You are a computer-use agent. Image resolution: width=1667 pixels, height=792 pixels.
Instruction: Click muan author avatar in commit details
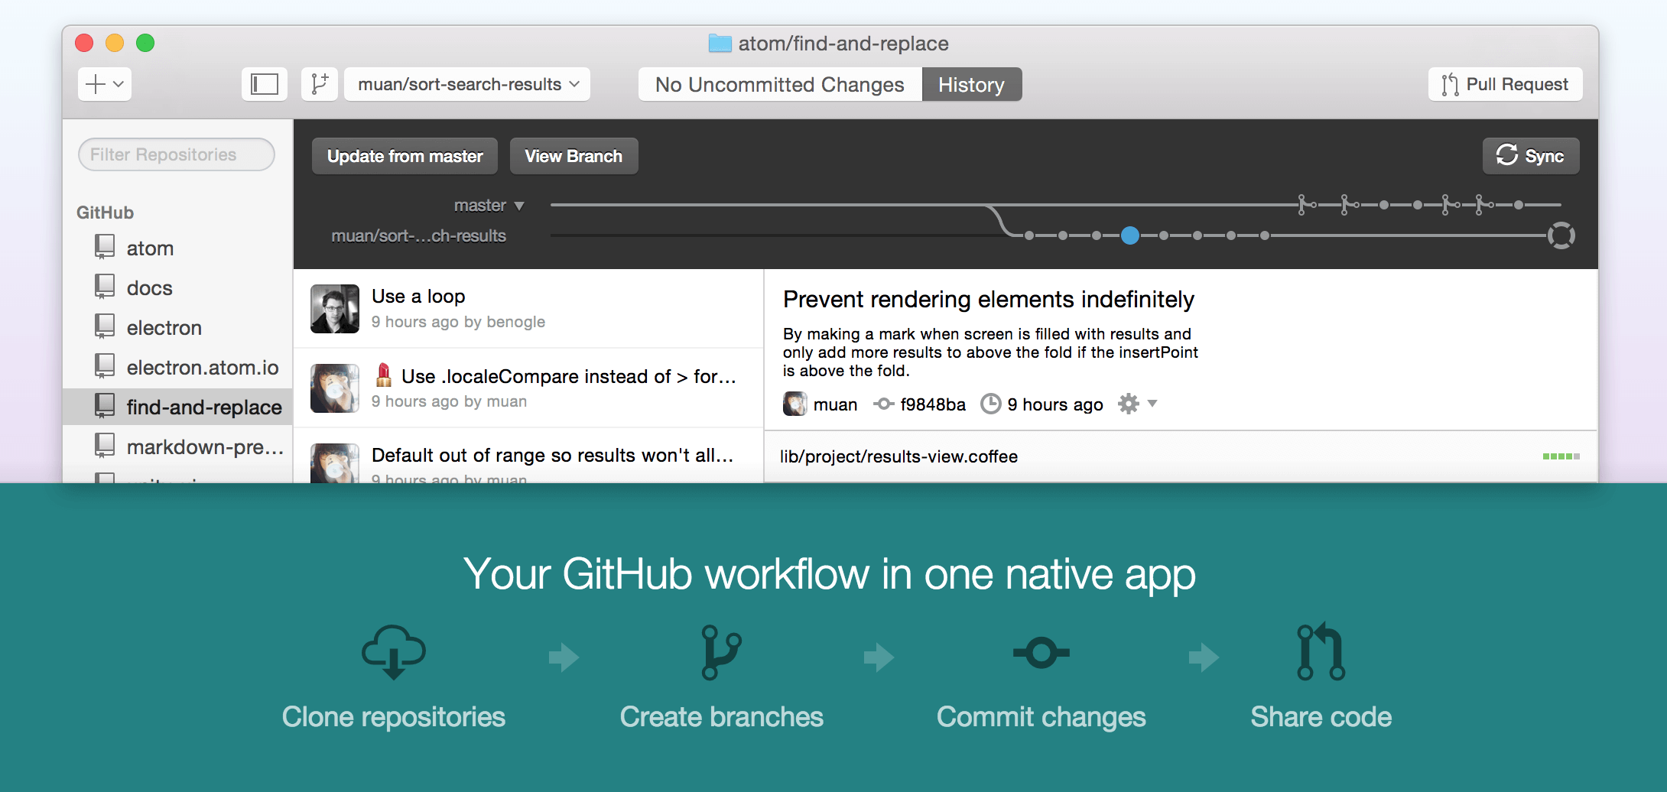point(795,404)
